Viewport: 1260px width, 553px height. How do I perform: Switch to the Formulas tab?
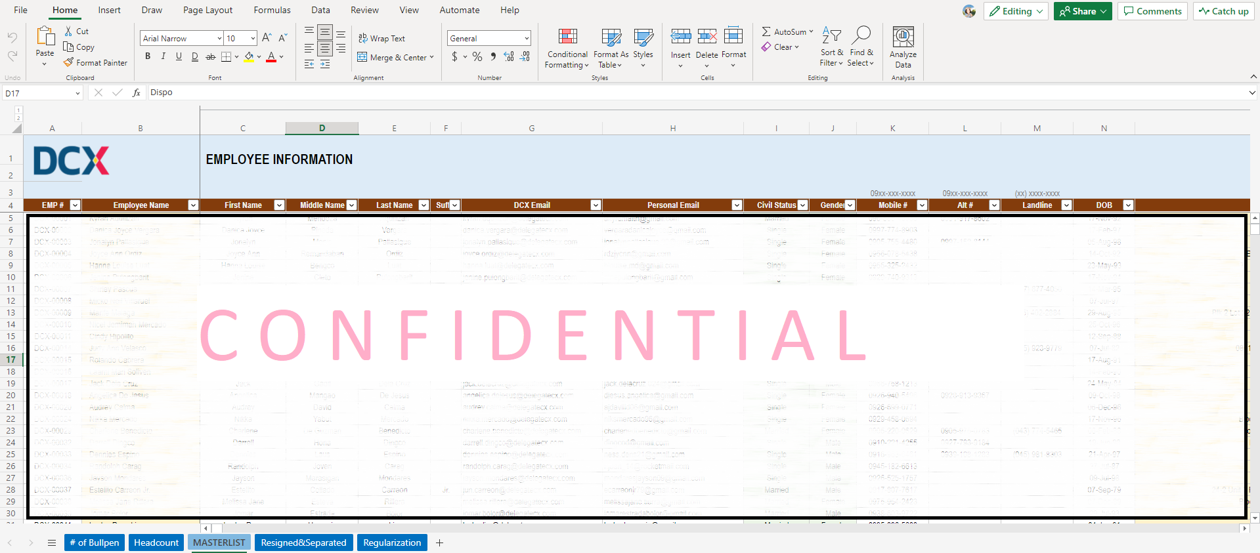(x=272, y=10)
